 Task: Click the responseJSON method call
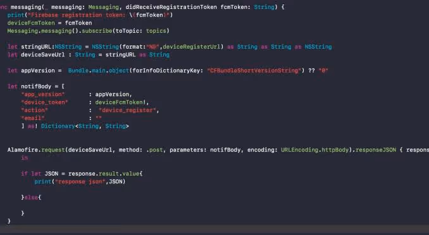coord(376,150)
